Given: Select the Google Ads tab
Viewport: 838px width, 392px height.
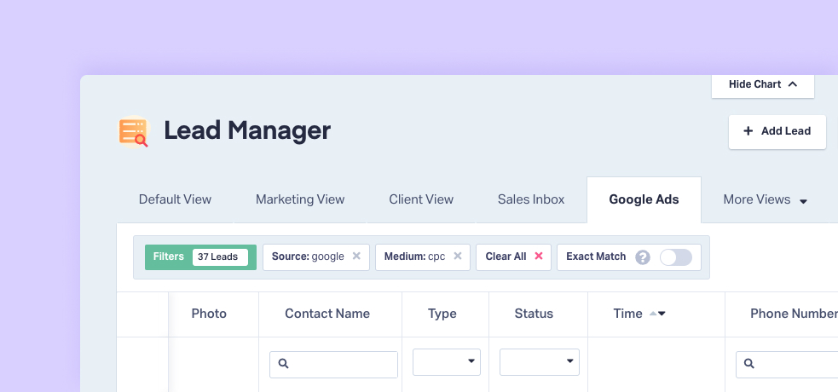Looking at the screenshot, I should click(644, 199).
